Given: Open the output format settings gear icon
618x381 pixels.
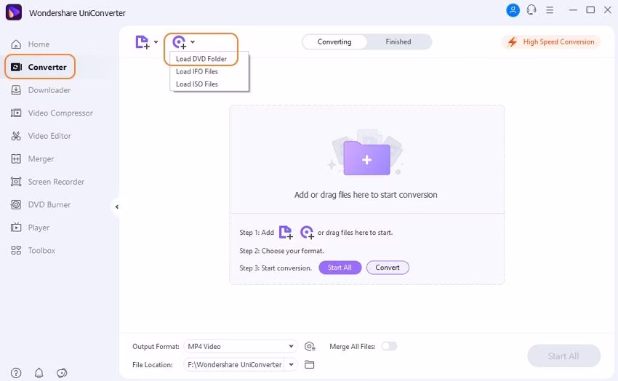Looking at the screenshot, I should [310, 347].
